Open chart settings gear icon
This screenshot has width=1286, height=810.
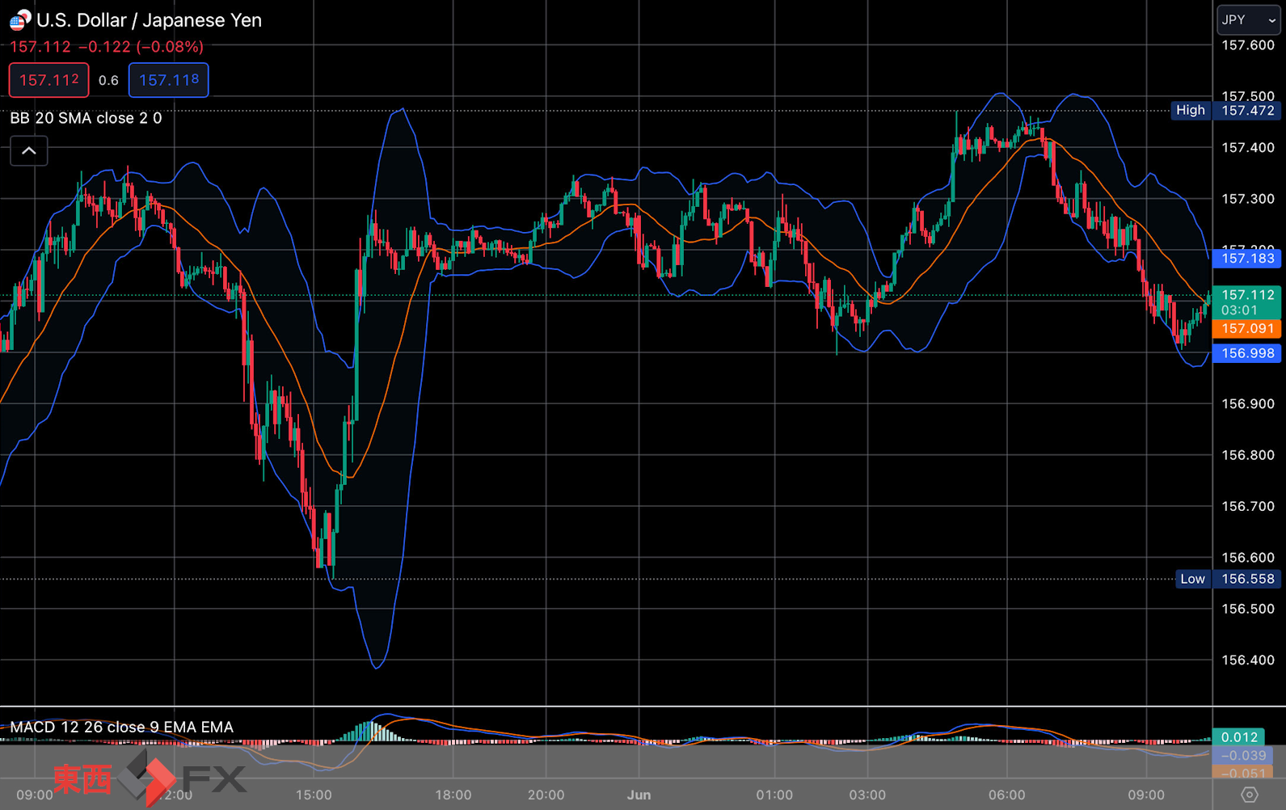tap(1249, 795)
